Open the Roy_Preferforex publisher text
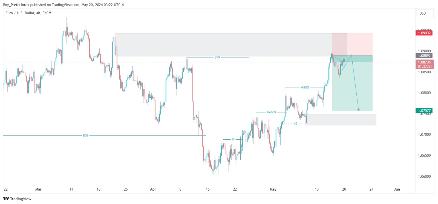 16,5
